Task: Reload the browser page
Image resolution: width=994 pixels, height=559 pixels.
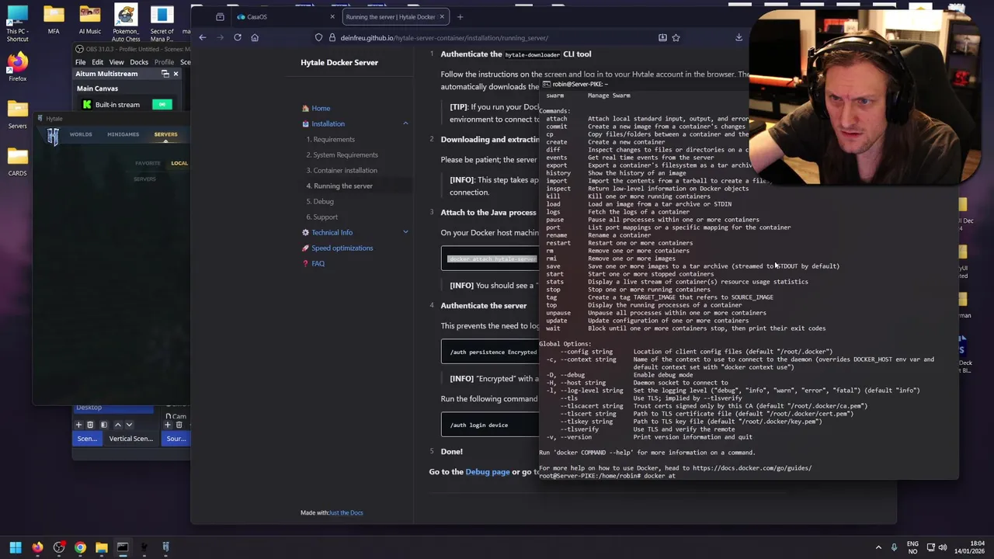Action: click(238, 37)
